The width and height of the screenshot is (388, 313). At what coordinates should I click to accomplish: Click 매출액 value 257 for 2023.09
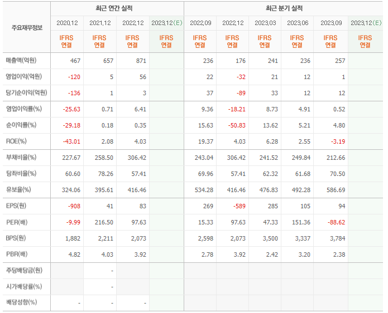pos(340,61)
